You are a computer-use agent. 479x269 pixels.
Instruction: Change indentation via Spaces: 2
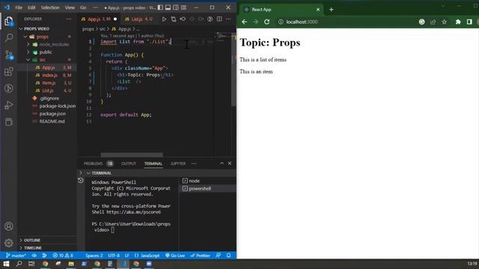pyautogui.click(x=94, y=256)
